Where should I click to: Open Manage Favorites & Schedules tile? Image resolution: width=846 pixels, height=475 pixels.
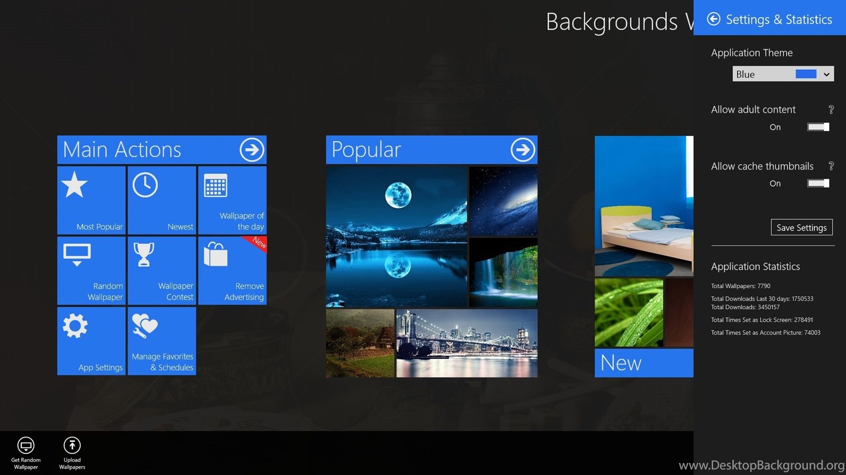(x=162, y=341)
